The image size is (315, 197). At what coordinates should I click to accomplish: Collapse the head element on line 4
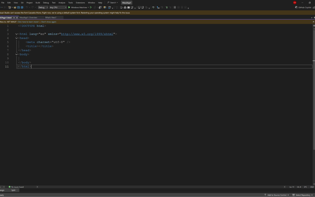click(x=16, y=38)
